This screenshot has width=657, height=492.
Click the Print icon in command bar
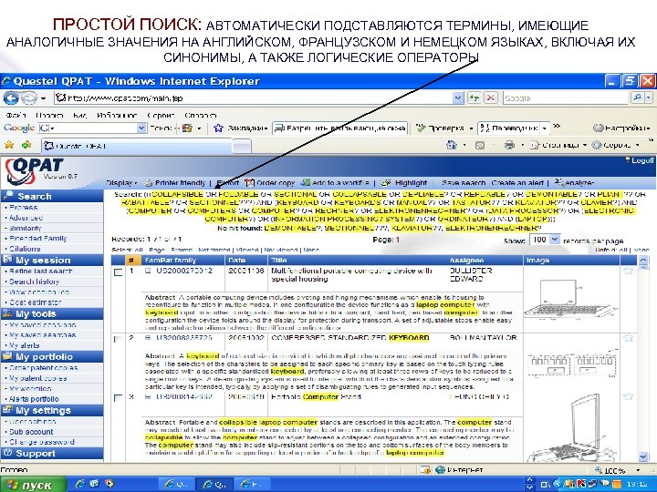[509, 145]
